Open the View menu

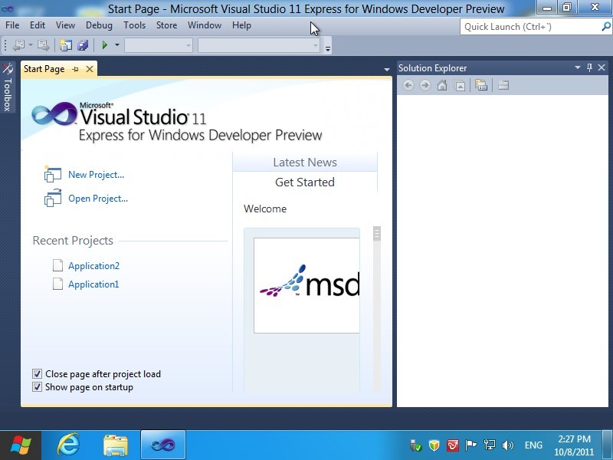[65, 25]
